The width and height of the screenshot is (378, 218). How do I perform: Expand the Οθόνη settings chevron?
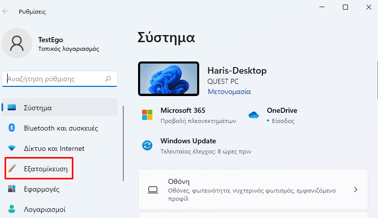[356, 190]
